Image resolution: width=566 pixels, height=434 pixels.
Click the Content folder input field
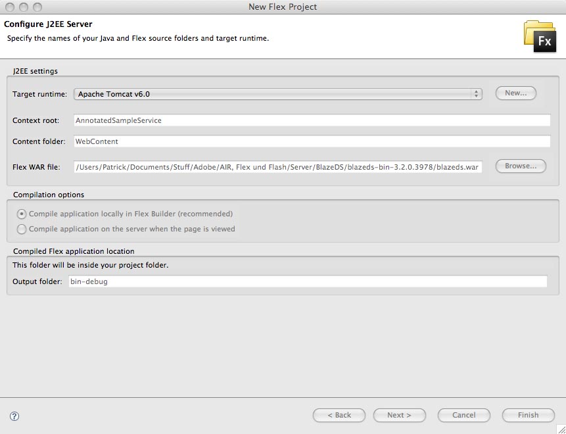312,141
